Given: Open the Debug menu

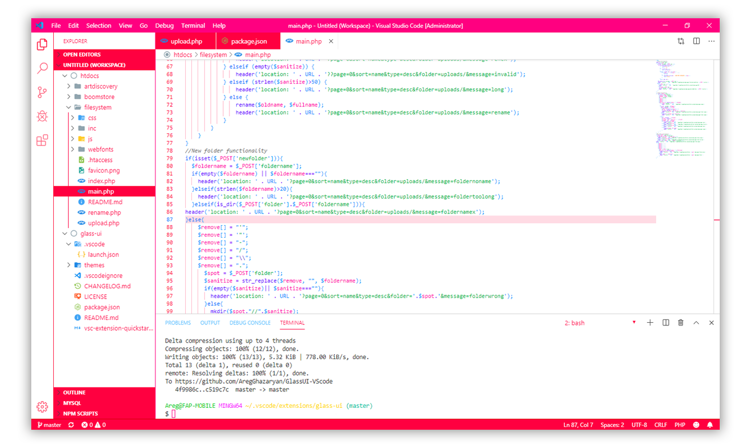Looking at the screenshot, I should [164, 25].
